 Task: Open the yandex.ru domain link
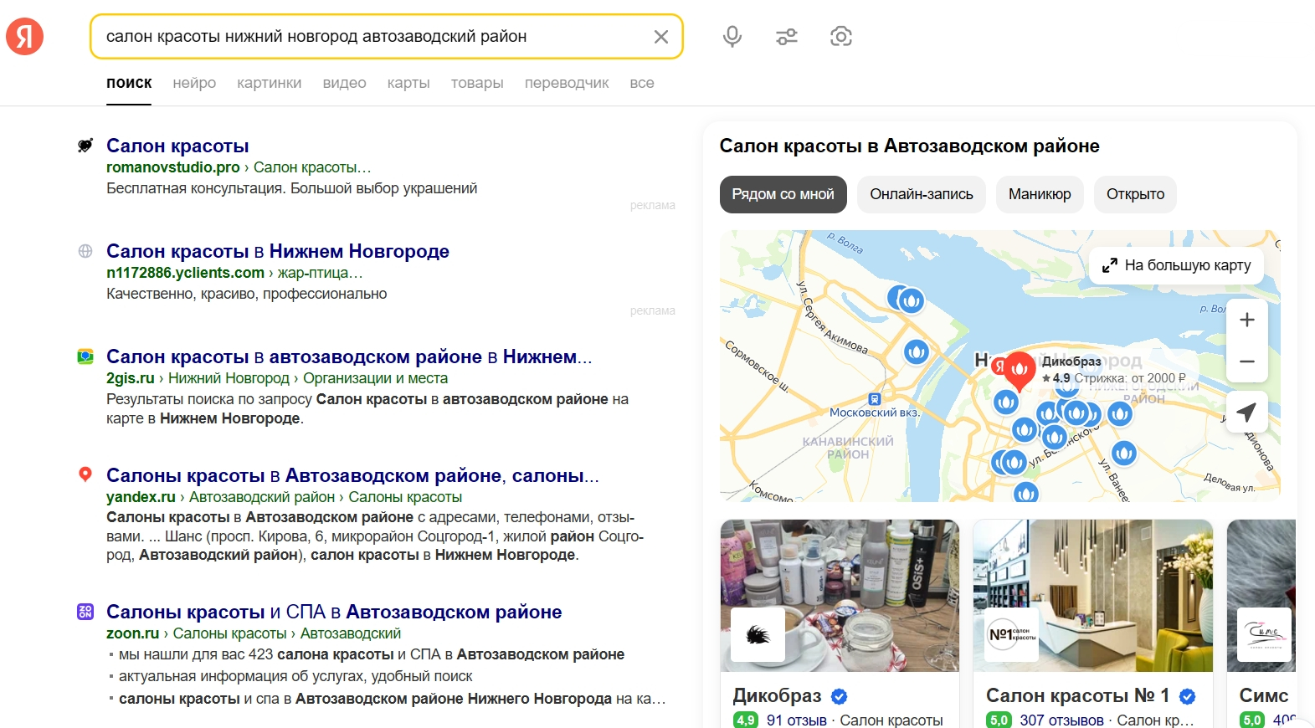click(x=141, y=497)
